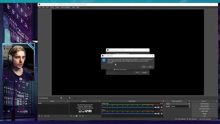Image resolution: width=220 pixels, height=124 pixels.
Task: Open the Profile menu
Action: click(x=57, y=7)
